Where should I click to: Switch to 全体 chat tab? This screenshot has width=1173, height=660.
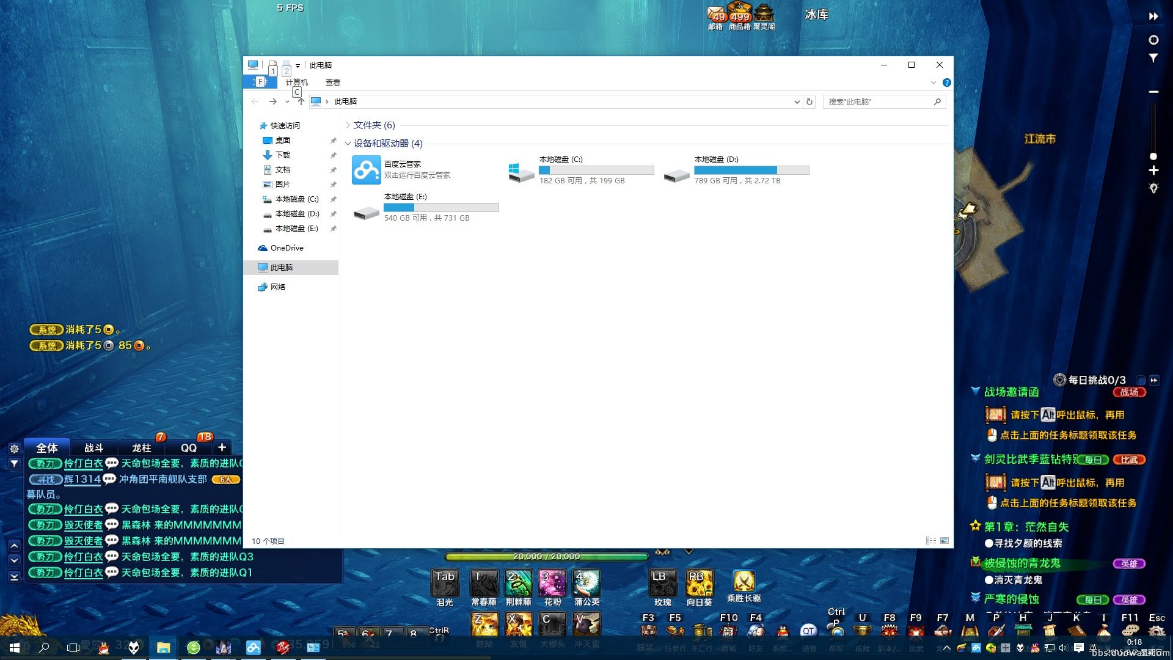[47, 448]
